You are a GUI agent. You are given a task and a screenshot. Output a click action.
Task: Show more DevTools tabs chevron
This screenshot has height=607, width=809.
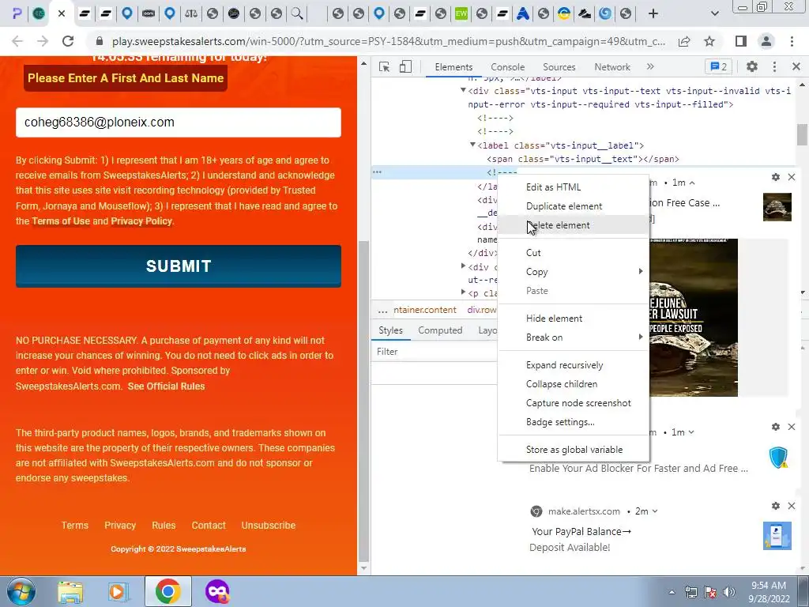click(x=650, y=66)
